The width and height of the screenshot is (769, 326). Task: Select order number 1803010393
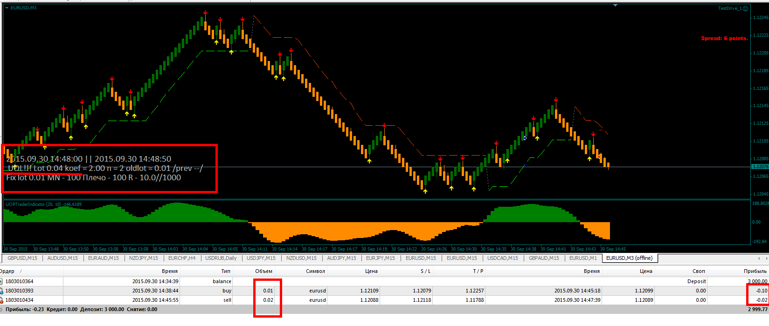[19, 291]
